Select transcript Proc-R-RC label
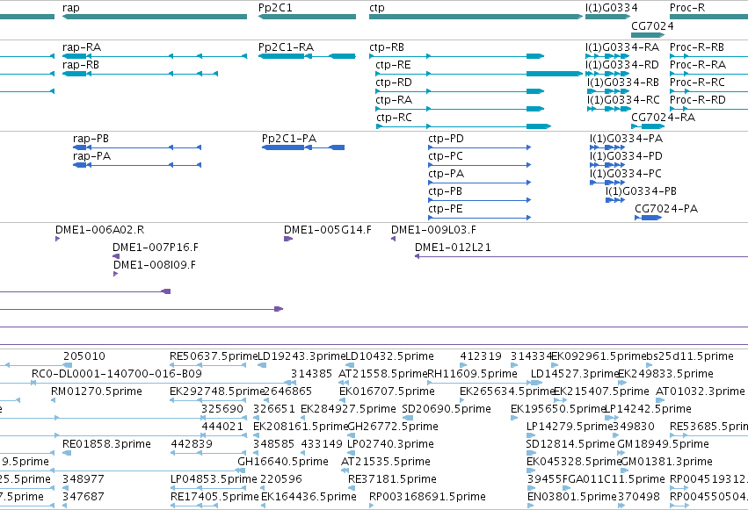Image resolution: width=748 pixels, height=510 pixels. [697, 83]
